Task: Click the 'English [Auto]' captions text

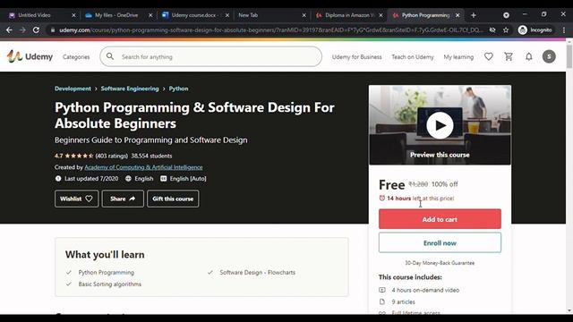Action: (x=188, y=179)
